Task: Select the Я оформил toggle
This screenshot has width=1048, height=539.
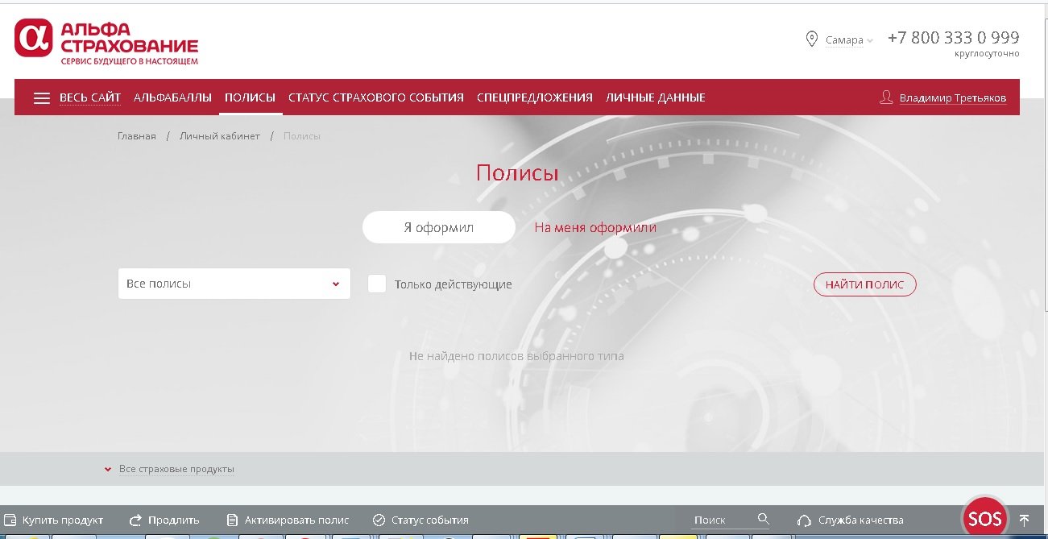Action: click(438, 227)
